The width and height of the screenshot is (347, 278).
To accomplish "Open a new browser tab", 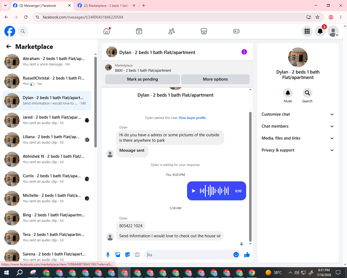I will pos(144,5).
